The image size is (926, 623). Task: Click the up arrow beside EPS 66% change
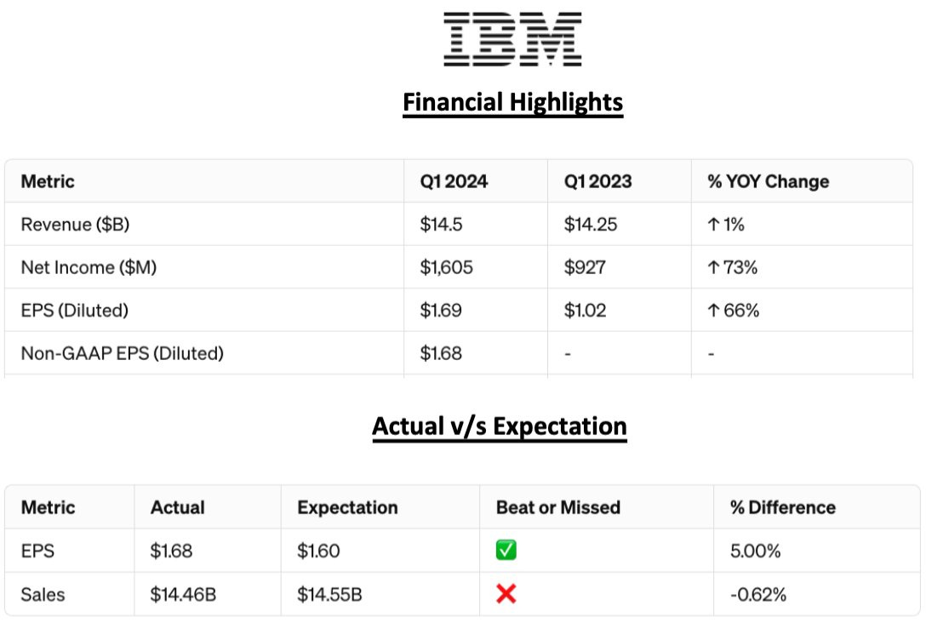[x=713, y=311]
